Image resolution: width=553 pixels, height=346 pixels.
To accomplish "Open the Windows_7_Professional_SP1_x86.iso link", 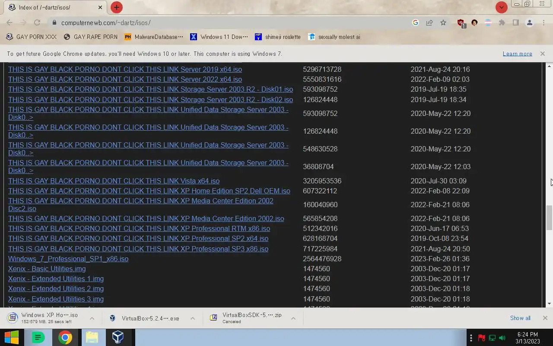I will [x=68, y=259].
